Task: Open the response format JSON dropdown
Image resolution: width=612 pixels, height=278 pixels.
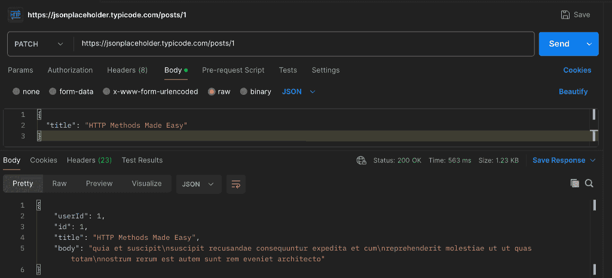Action: 198,184
